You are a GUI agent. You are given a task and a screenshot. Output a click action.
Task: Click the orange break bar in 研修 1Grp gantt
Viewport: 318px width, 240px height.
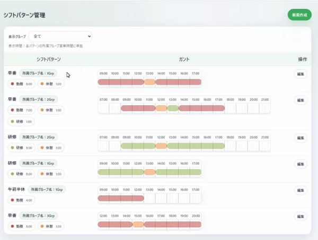pyautogui.click(x=149, y=172)
